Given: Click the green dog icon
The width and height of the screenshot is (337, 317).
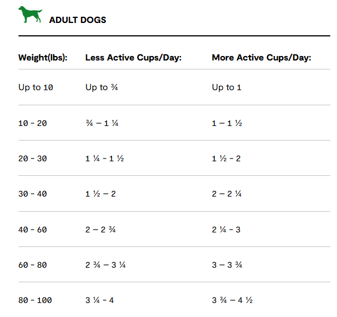Looking at the screenshot, I should pos(30,15).
